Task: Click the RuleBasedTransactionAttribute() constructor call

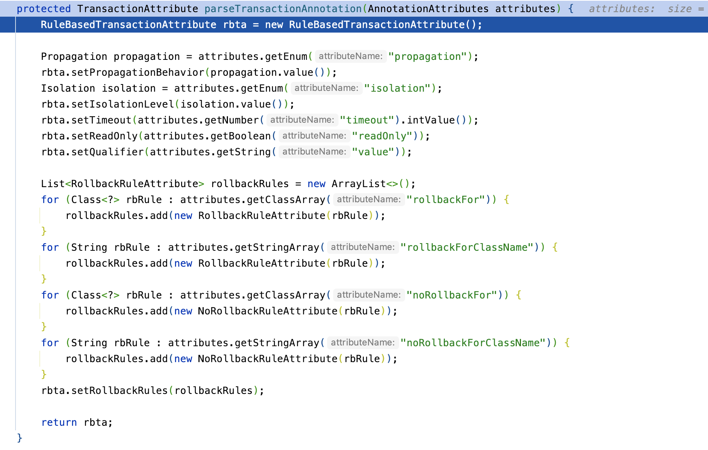Action: (383, 25)
